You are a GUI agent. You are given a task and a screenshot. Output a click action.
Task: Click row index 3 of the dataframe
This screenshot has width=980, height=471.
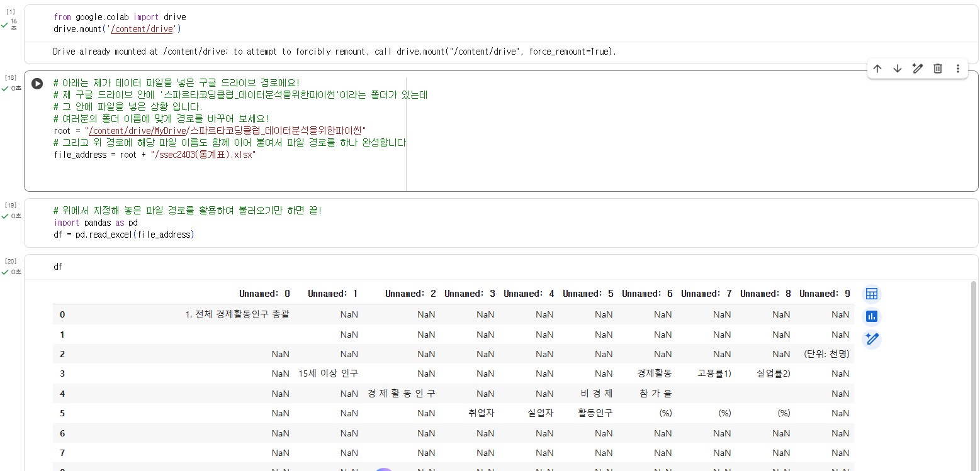tap(62, 374)
